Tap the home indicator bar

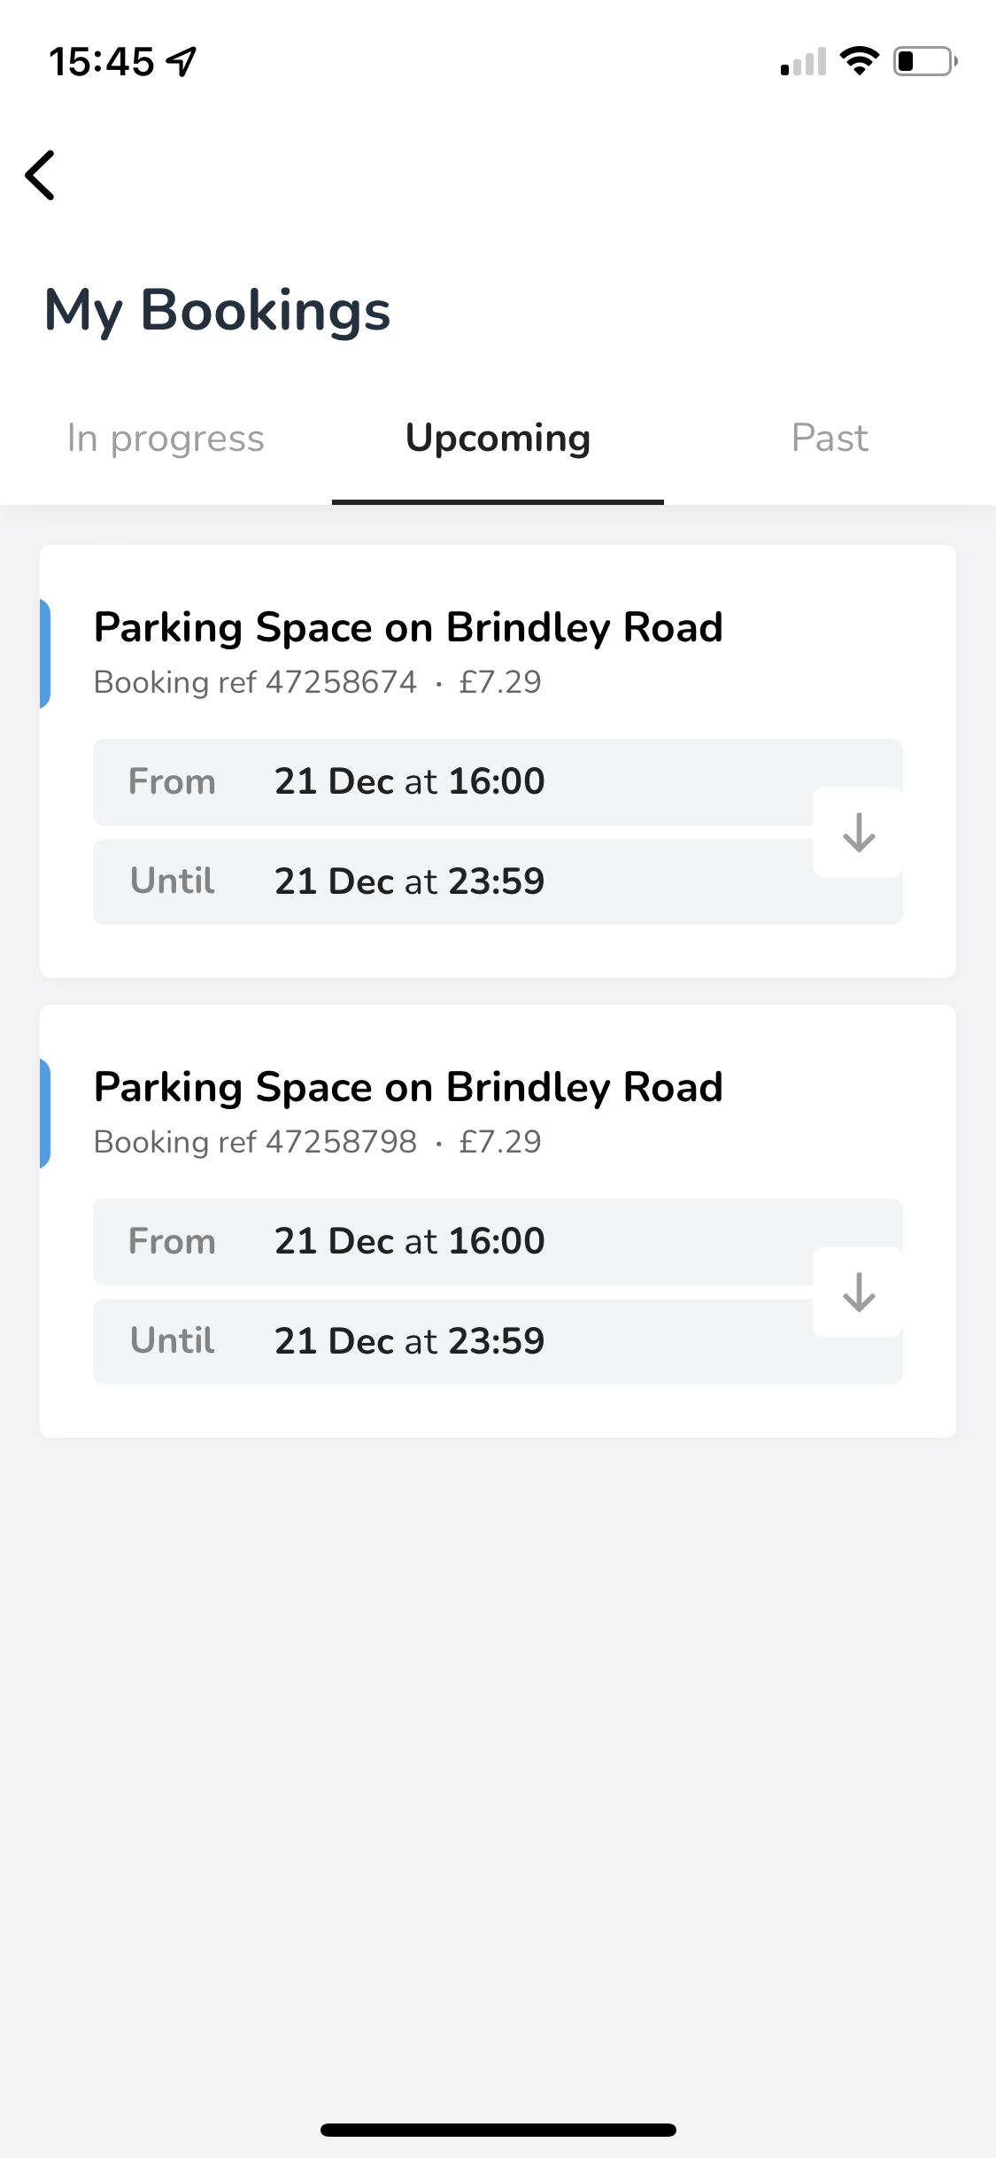coord(498,2130)
